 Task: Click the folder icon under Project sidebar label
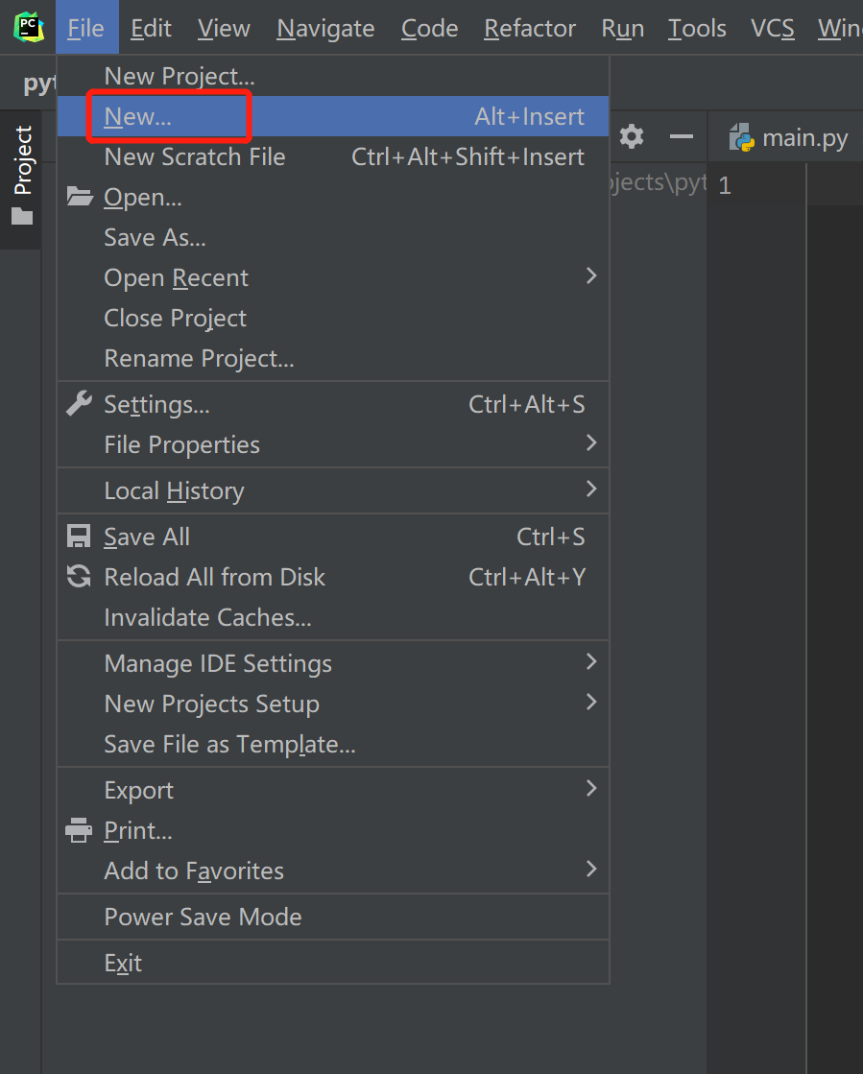pyautogui.click(x=22, y=217)
